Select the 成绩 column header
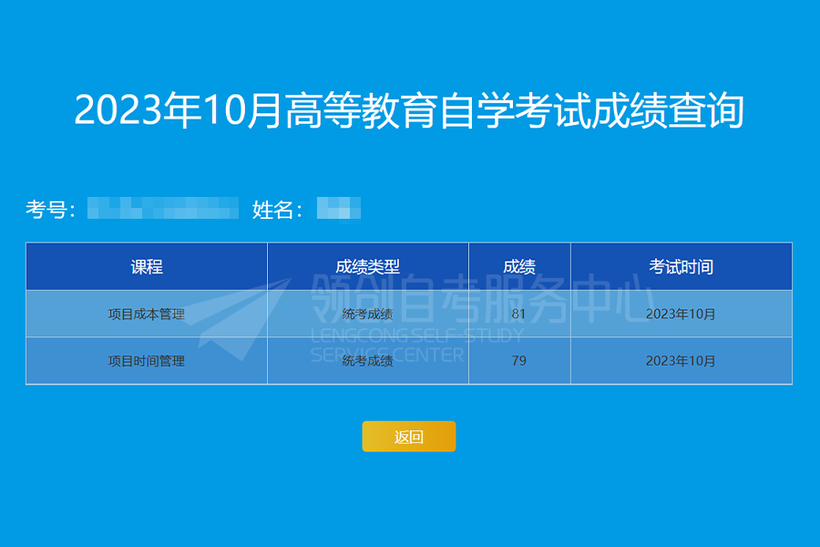Viewport: 820px width, 547px height. pos(519,266)
